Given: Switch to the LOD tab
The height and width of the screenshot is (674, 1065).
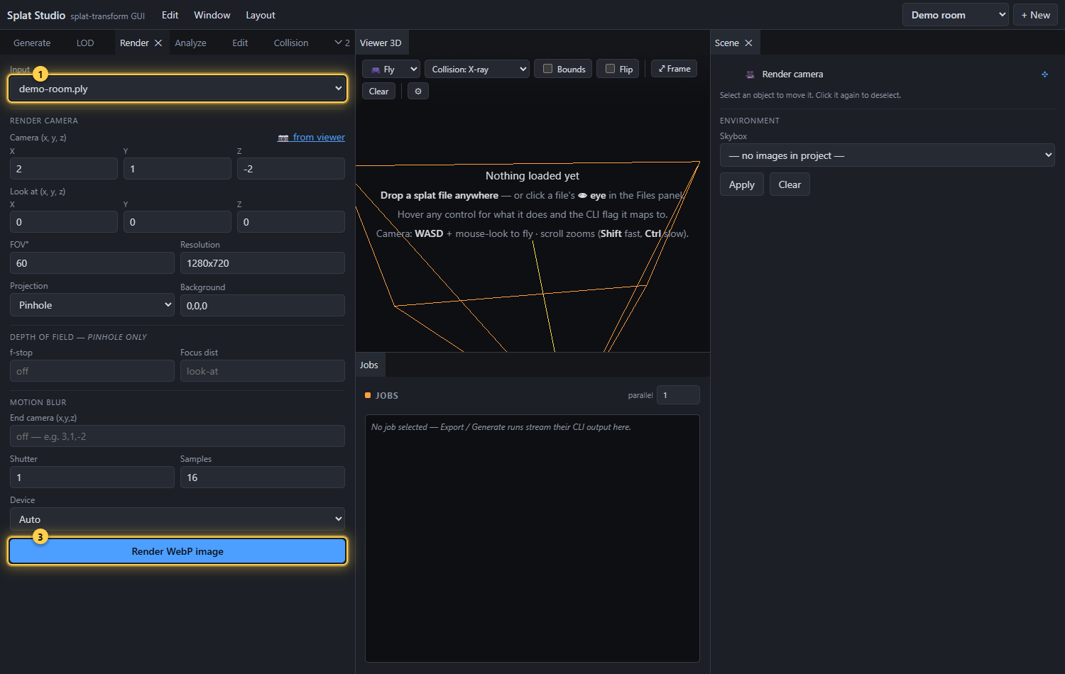Looking at the screenshot, I should pos(85,43).
